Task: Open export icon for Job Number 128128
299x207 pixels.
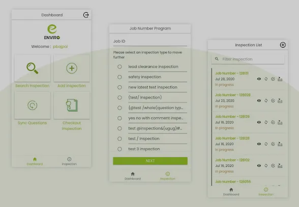Action: [280, 144]
